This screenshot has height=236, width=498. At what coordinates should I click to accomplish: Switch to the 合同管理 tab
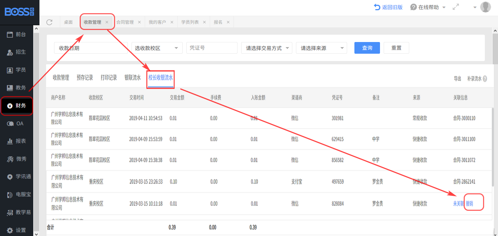pyautogui.click(x=125, y=22)
